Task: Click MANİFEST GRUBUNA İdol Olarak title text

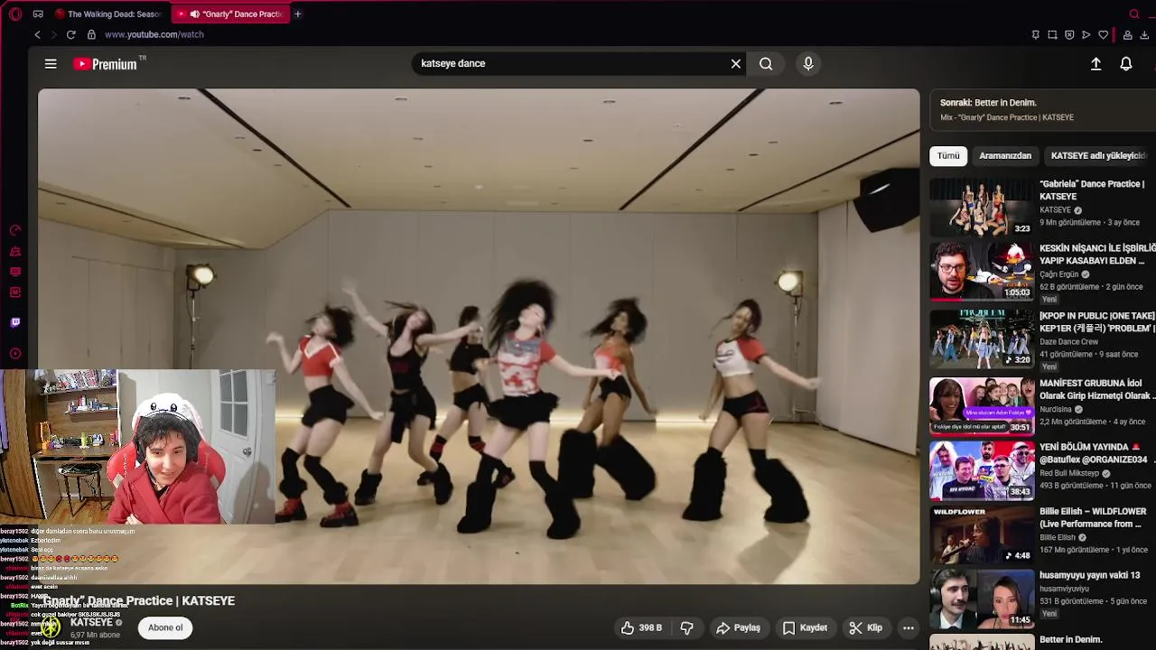Action: pos(1096,389)
